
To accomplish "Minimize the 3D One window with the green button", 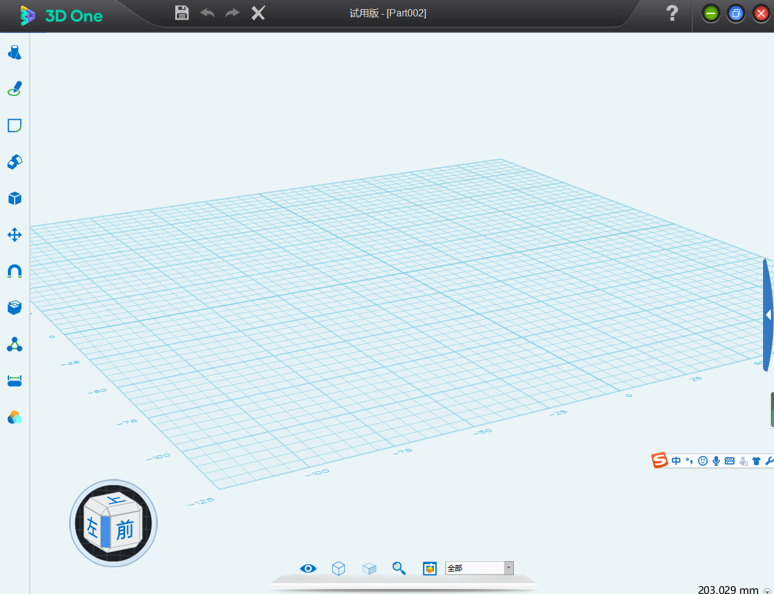I will (x=711, y=13).
